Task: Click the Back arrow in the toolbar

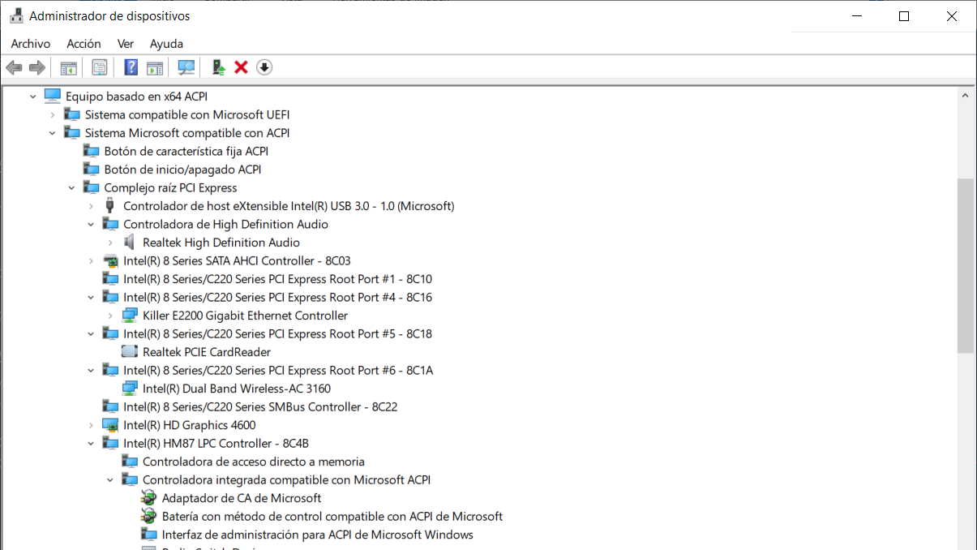Action: [x=14, y=67]
